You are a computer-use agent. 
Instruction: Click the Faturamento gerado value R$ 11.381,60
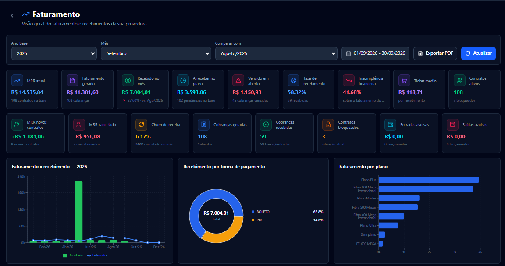(x=82, y=92)
